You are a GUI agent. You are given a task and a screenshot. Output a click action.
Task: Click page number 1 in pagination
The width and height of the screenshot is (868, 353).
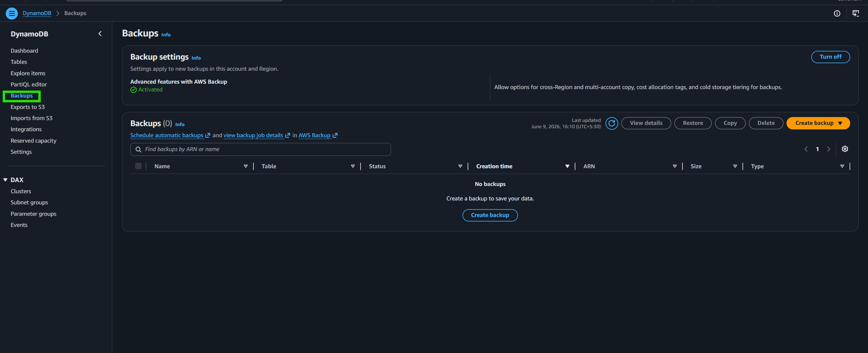[x=817, y=149]
